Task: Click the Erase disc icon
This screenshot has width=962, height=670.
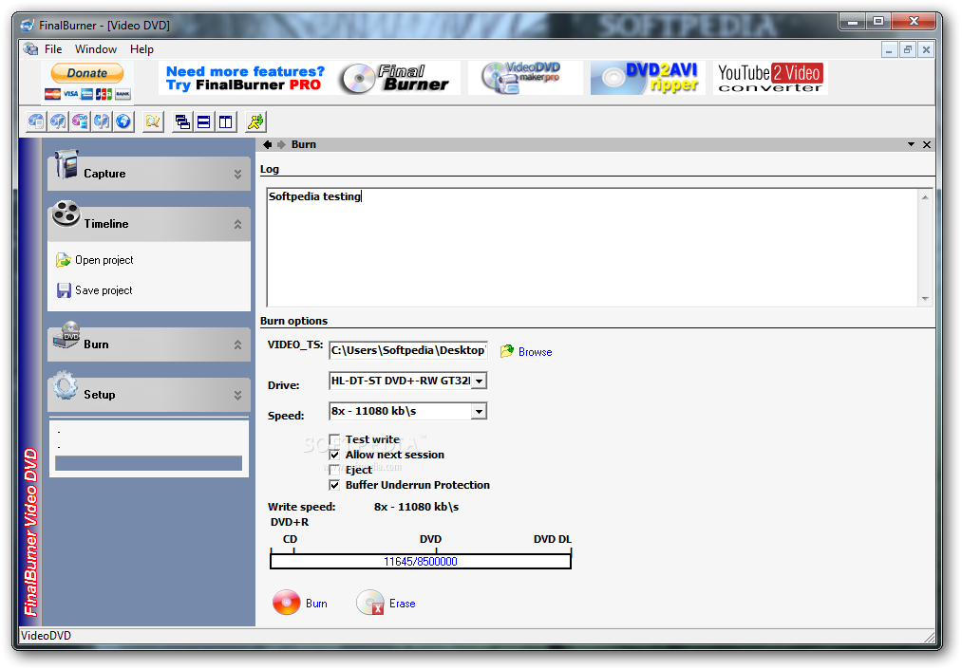Action: pos(370,602)
